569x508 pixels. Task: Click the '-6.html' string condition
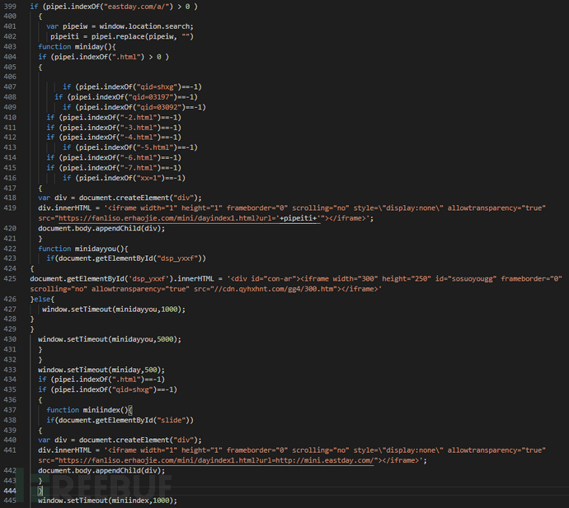(x=114, y=157)
